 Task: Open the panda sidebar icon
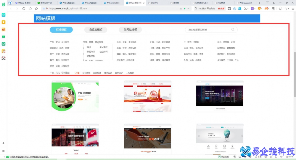[3, 59]
